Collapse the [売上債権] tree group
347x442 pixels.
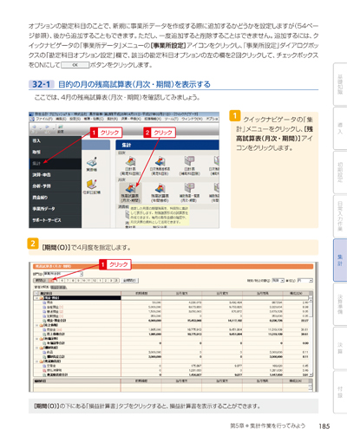36,325
